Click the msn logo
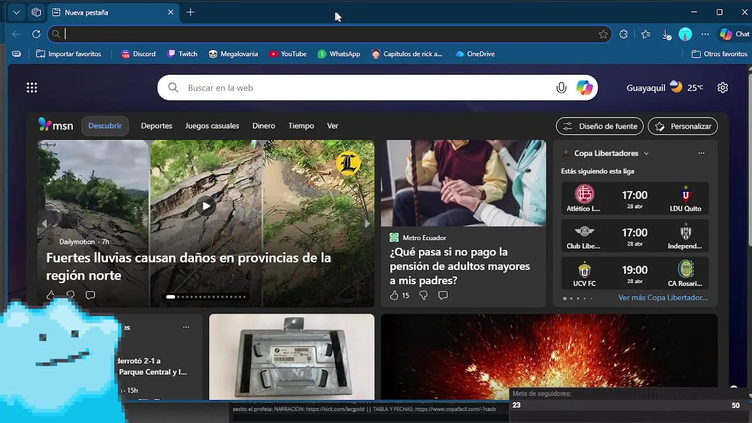The image size is (752, 423). [56, 125]
